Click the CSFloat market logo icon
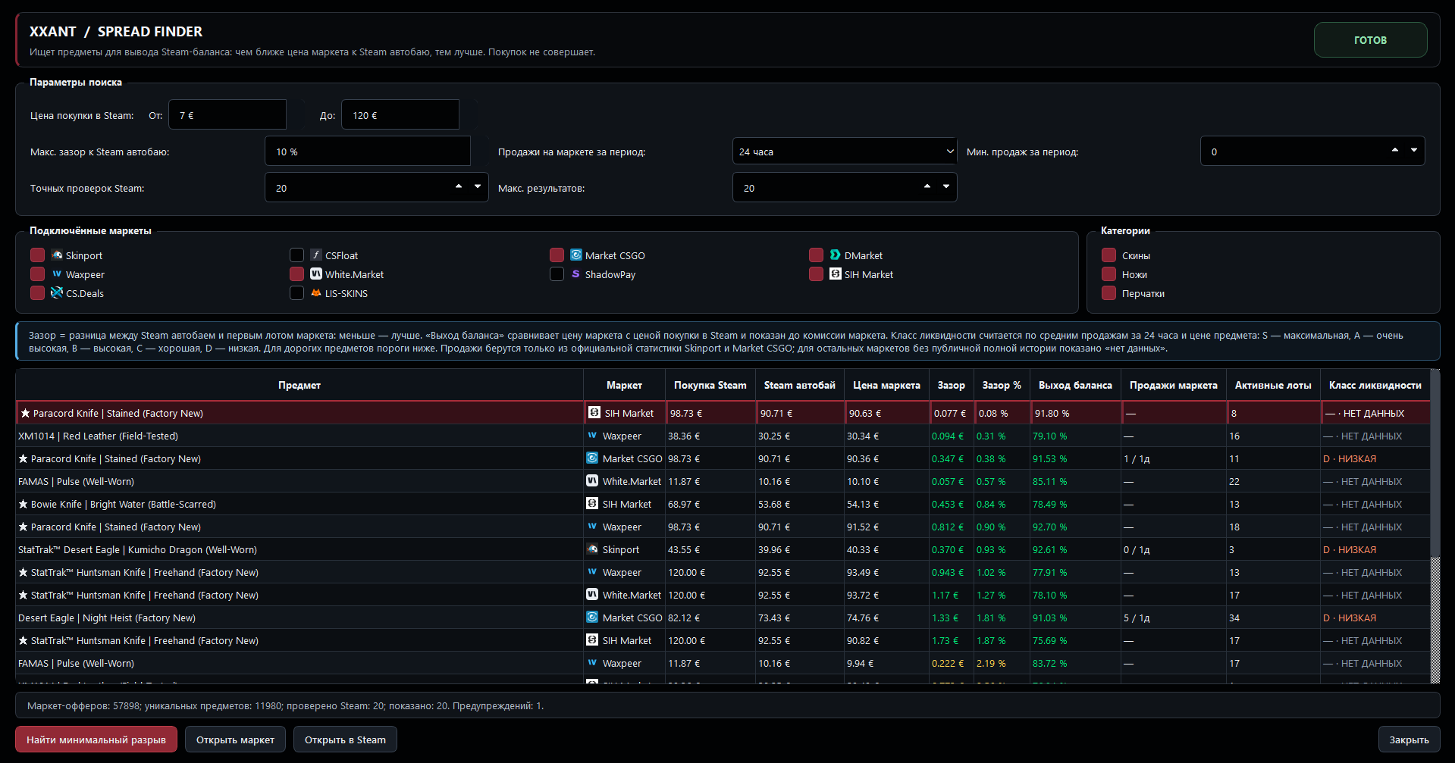 pyautogui.click(x=316, y=255)
